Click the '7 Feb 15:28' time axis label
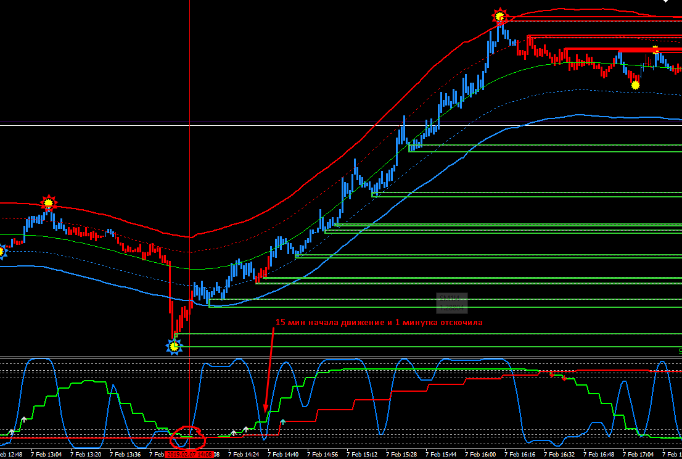Image resolution: width=682 pixels, height=459 pixels. point(401,454)
